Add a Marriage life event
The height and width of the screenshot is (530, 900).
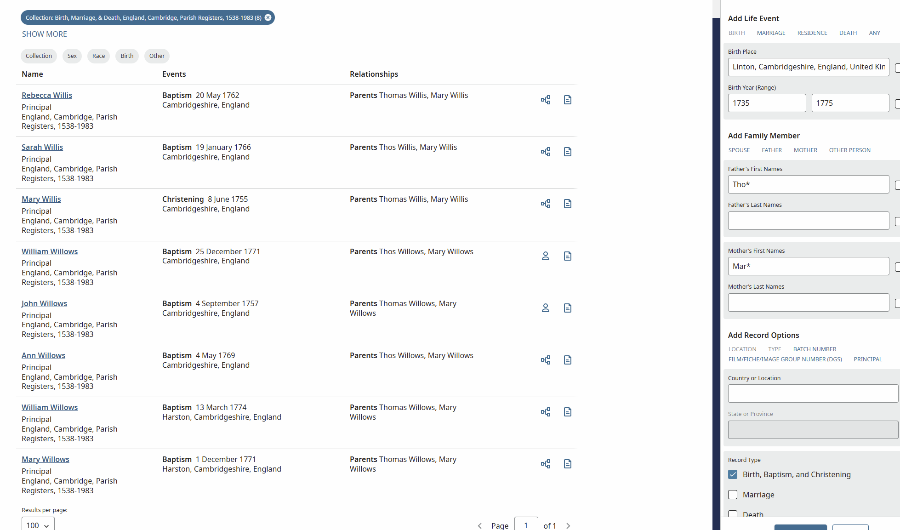[771, 33]
